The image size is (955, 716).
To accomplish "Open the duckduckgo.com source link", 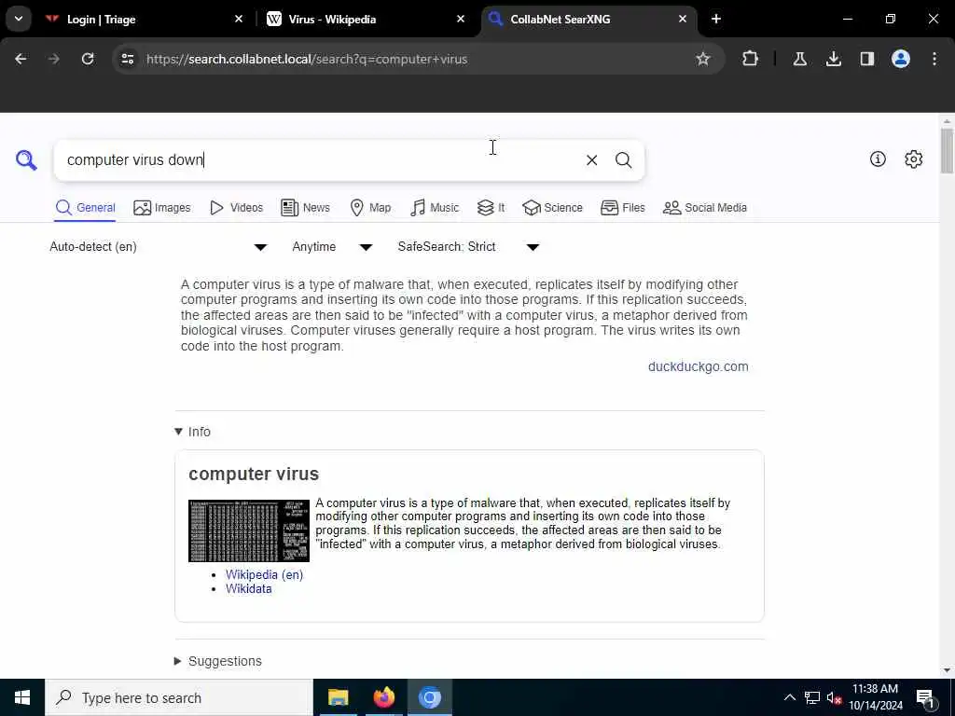I will pyautogui.click(x=698, y=366).
